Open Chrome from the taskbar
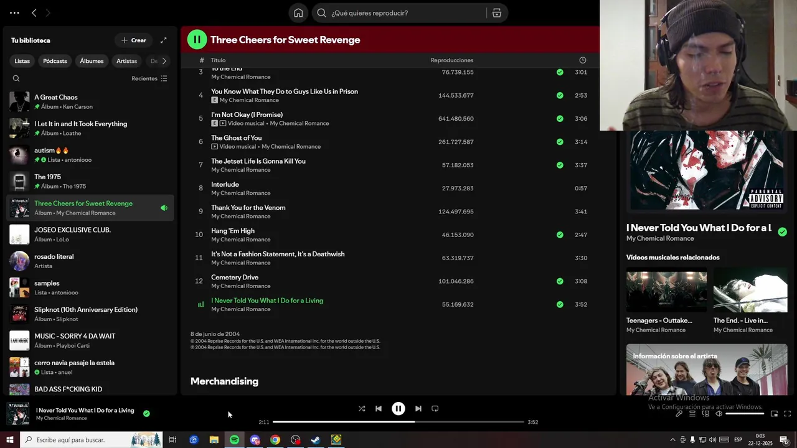This screenshot has width=797, height=448. click(275, 440)
